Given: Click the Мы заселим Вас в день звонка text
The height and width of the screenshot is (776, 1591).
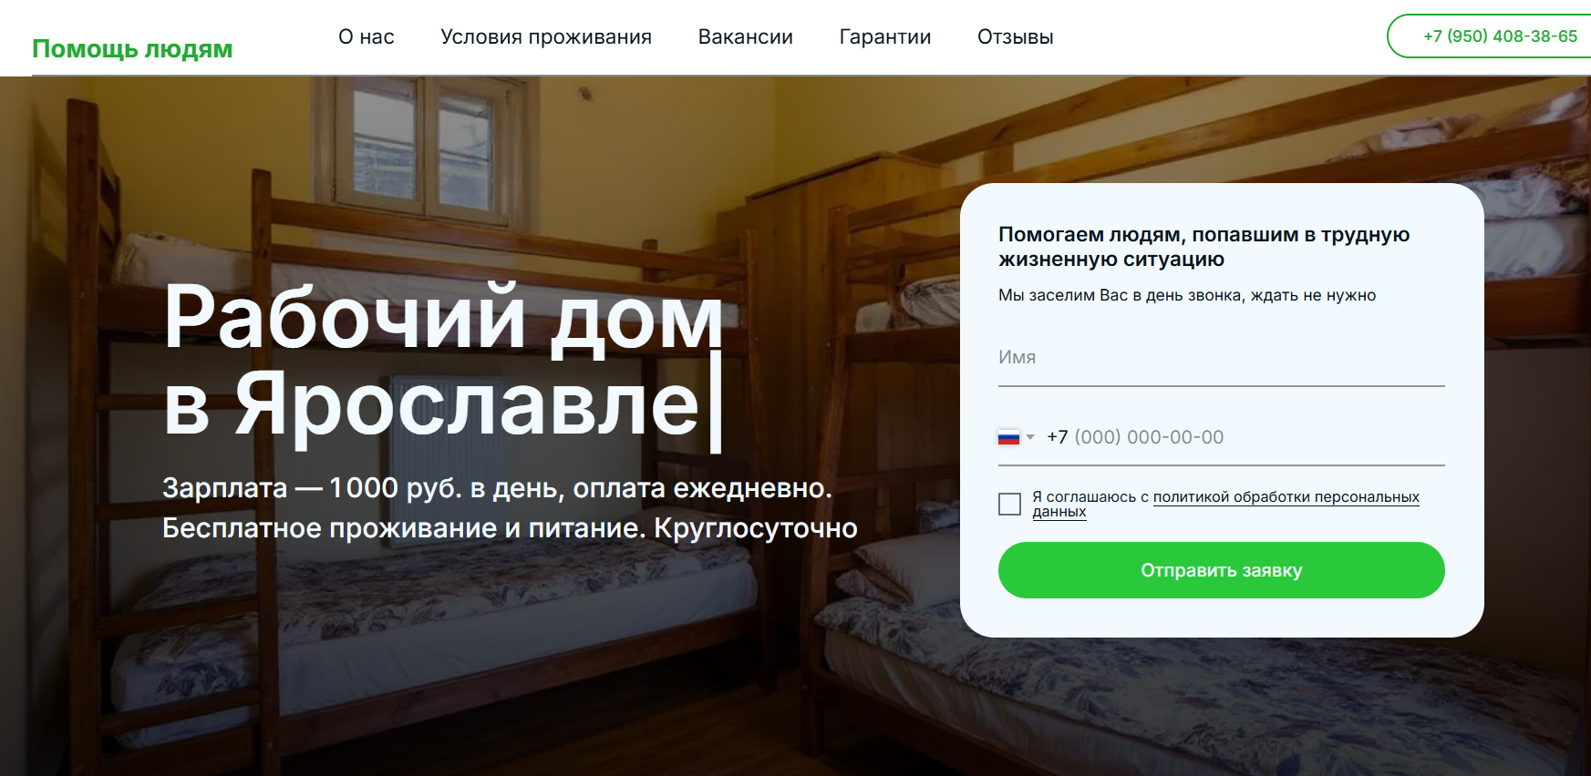Looking at the screenshot, I should (x=1187, y=295).
